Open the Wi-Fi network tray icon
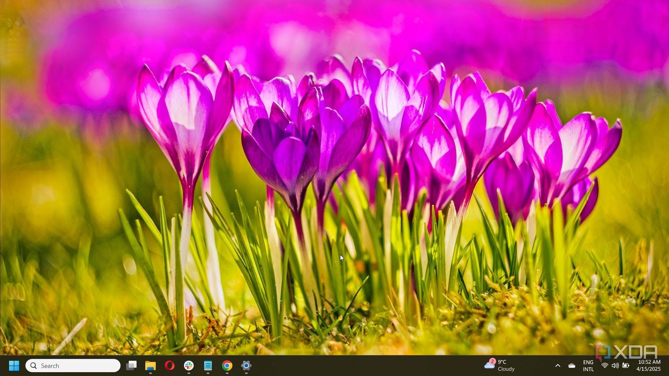Screen dimensions: 669x376 [605, 366]
